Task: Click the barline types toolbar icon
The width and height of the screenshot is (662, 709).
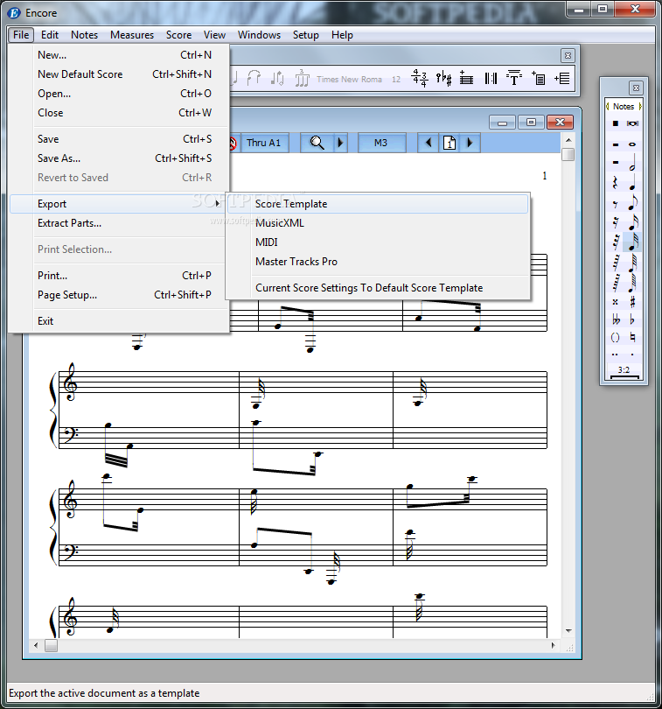Action: (491, 78)
